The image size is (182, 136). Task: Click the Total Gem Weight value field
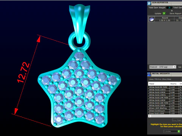click(x=169, y=8)
